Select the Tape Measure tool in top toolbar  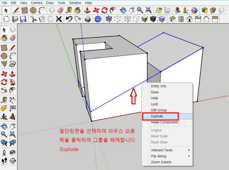click(x=68, y=10)
